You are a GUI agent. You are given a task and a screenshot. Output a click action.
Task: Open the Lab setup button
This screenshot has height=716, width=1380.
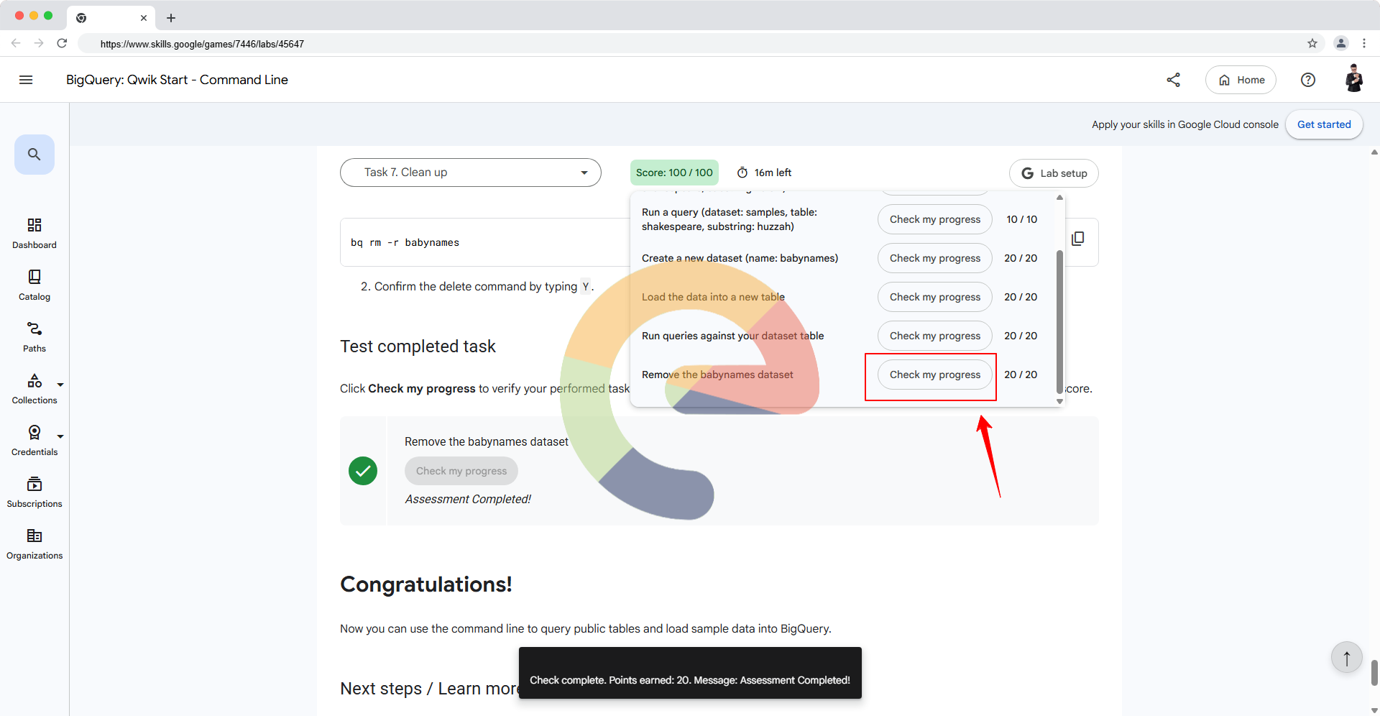pos(1054,173)
